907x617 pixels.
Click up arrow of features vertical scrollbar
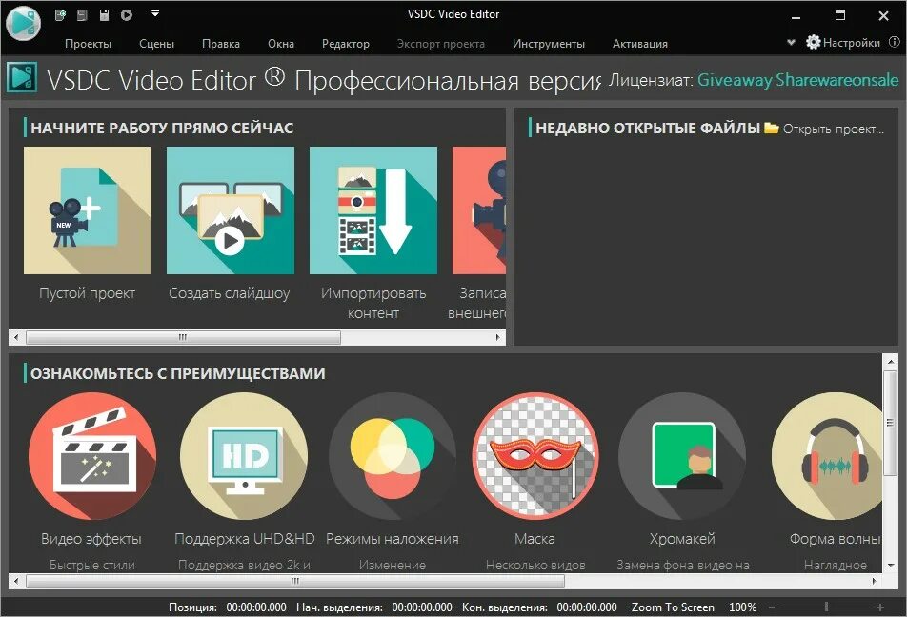(890, 361)
